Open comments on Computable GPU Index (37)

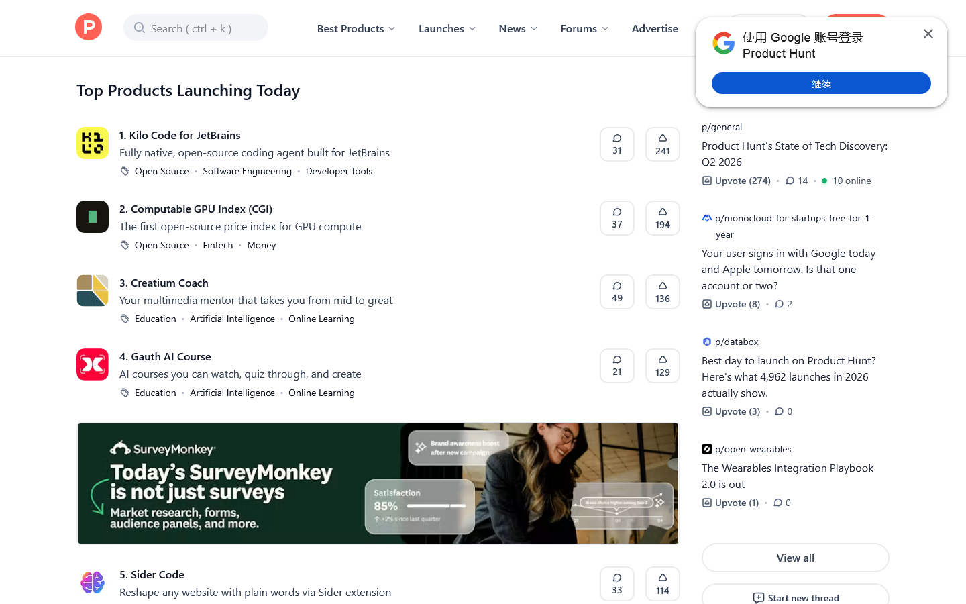pyautogui.click(x=617, y=218)
